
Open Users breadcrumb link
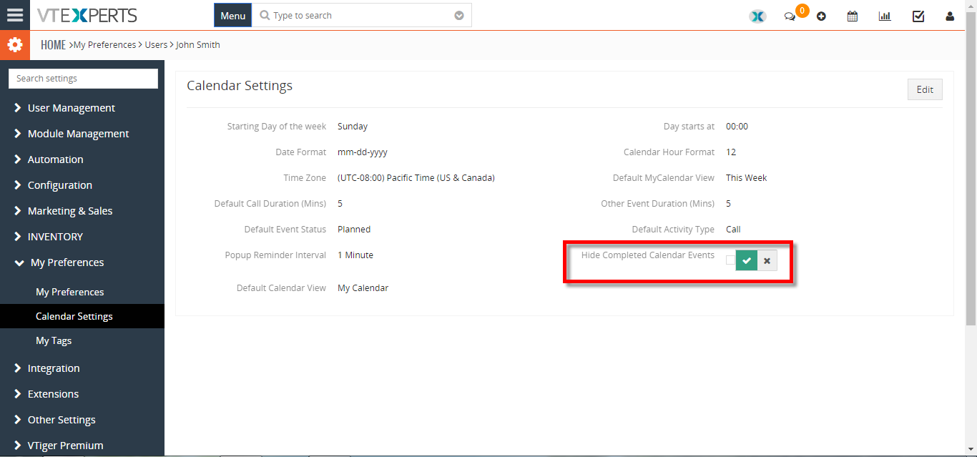pos(156,45)
